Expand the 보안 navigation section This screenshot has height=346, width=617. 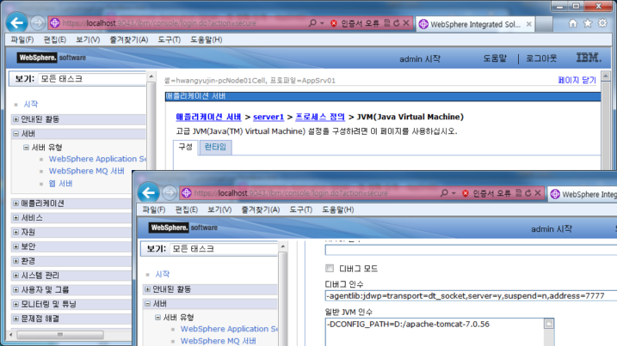[x=15, y=246]
